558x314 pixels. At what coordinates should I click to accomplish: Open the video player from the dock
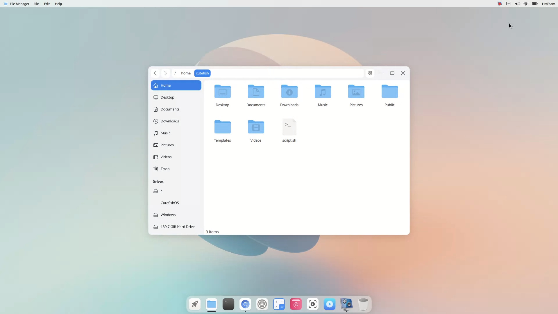tap(330, 304)
